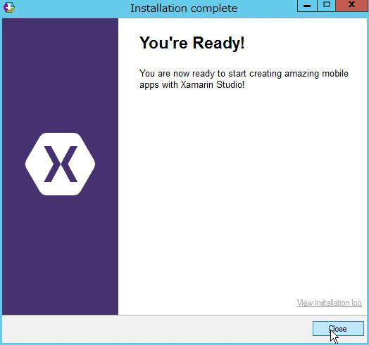Screen dimensions: 369x345
Task: Click the "You're Ready!" heading
Action: point(192,43)
